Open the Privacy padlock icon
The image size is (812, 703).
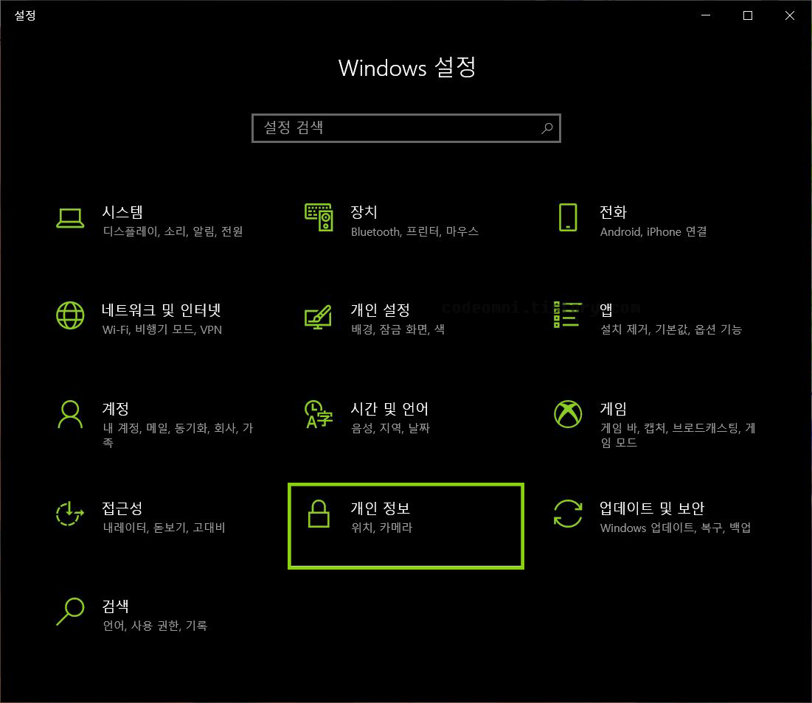click(x=319, y=514)
